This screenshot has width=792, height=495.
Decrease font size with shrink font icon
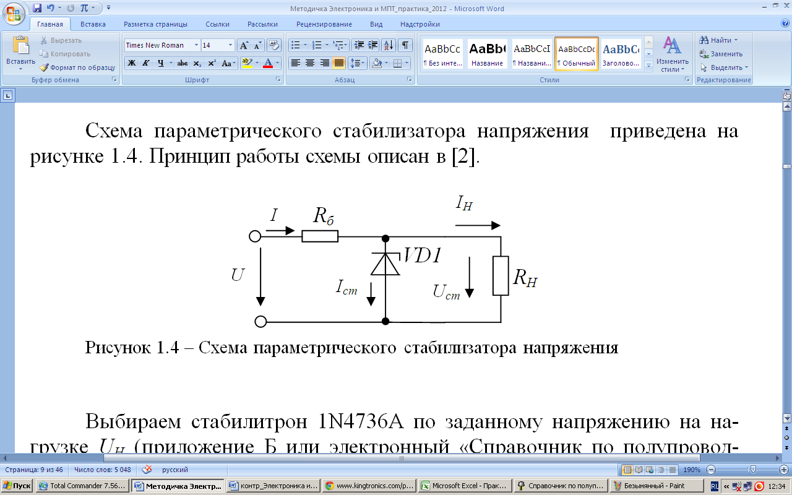coord(258,45)
